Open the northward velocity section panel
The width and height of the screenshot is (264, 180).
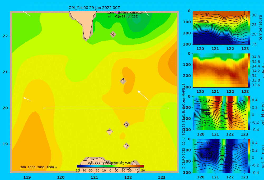(220, 113)
